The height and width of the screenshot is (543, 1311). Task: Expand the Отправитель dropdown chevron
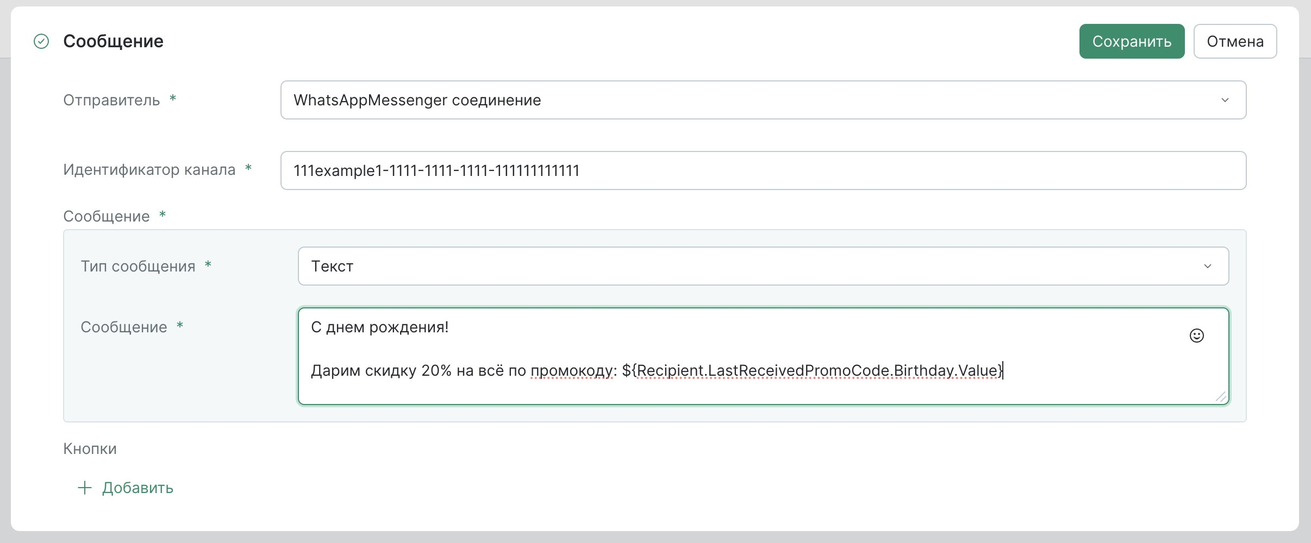click(1225, 100)
